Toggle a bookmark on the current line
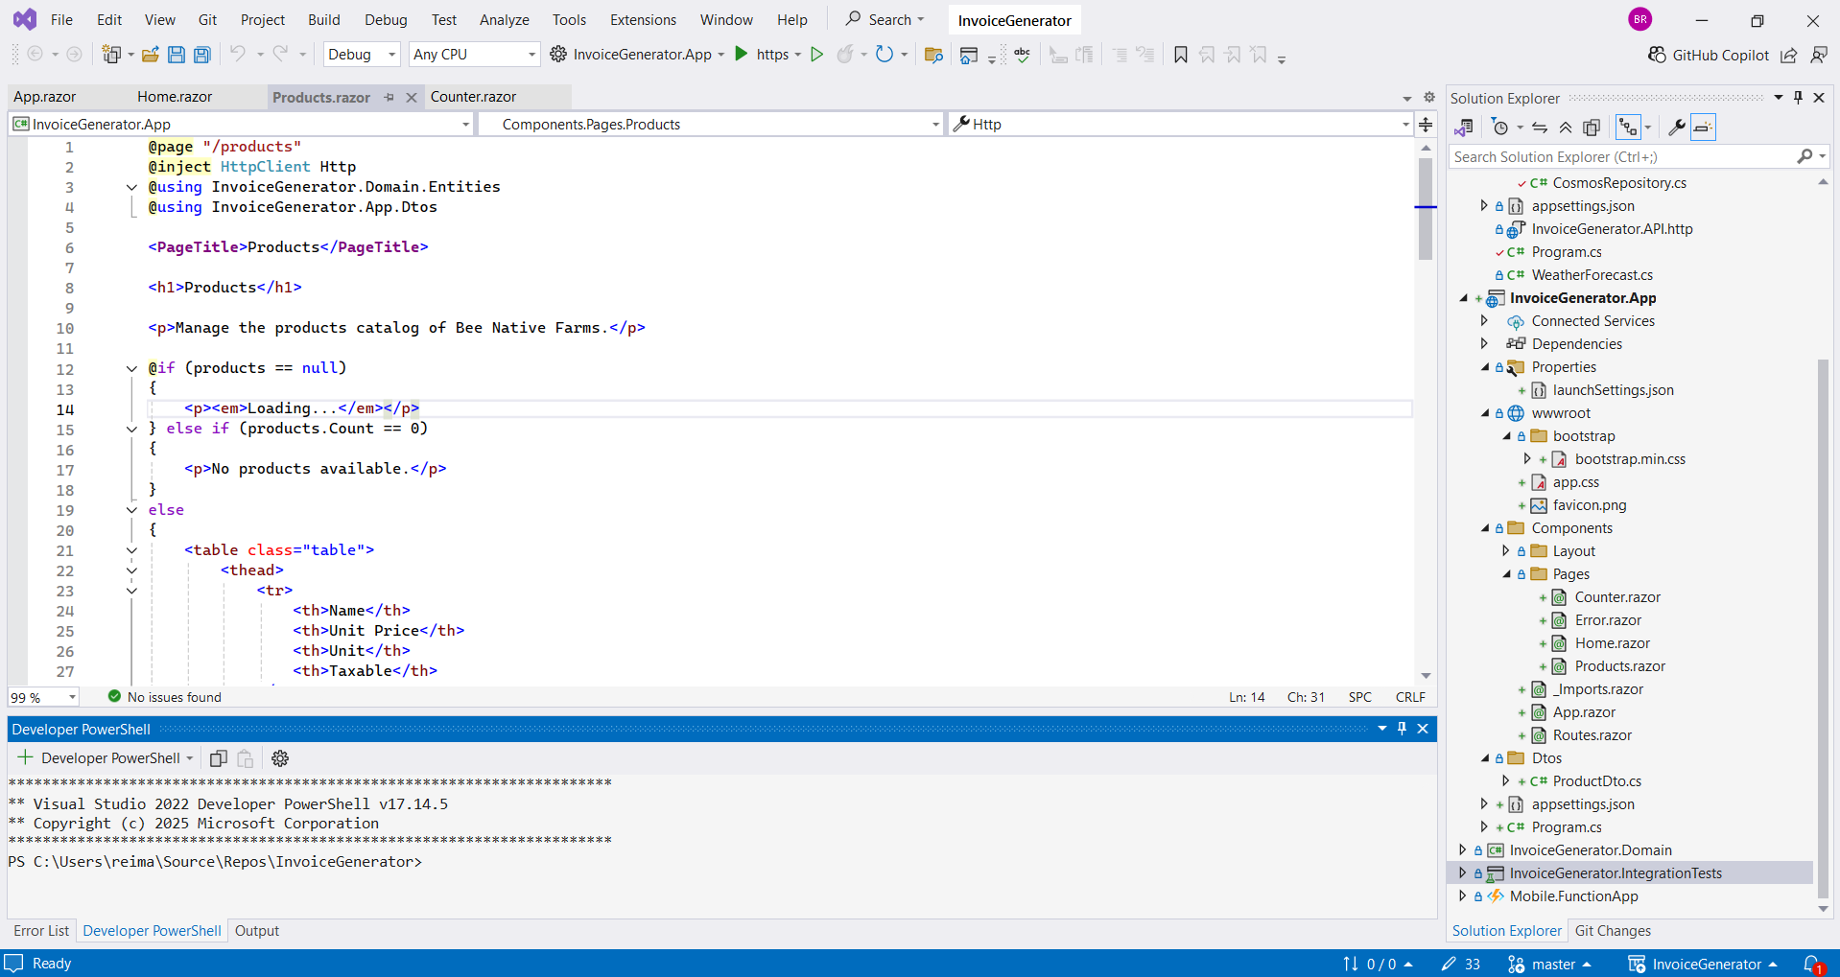This screenshot has height=977, width=1840. tap(1181, 55)
